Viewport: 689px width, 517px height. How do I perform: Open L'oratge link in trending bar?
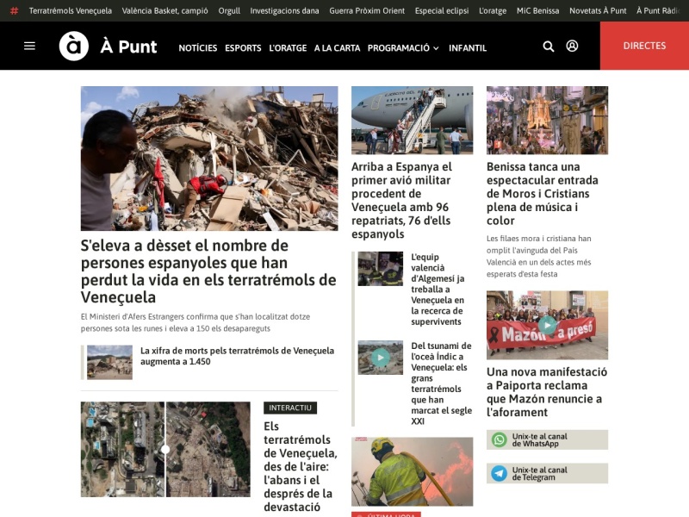493,10
